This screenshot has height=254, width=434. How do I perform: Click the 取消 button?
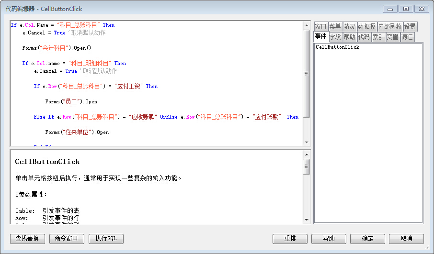(406, 239)
